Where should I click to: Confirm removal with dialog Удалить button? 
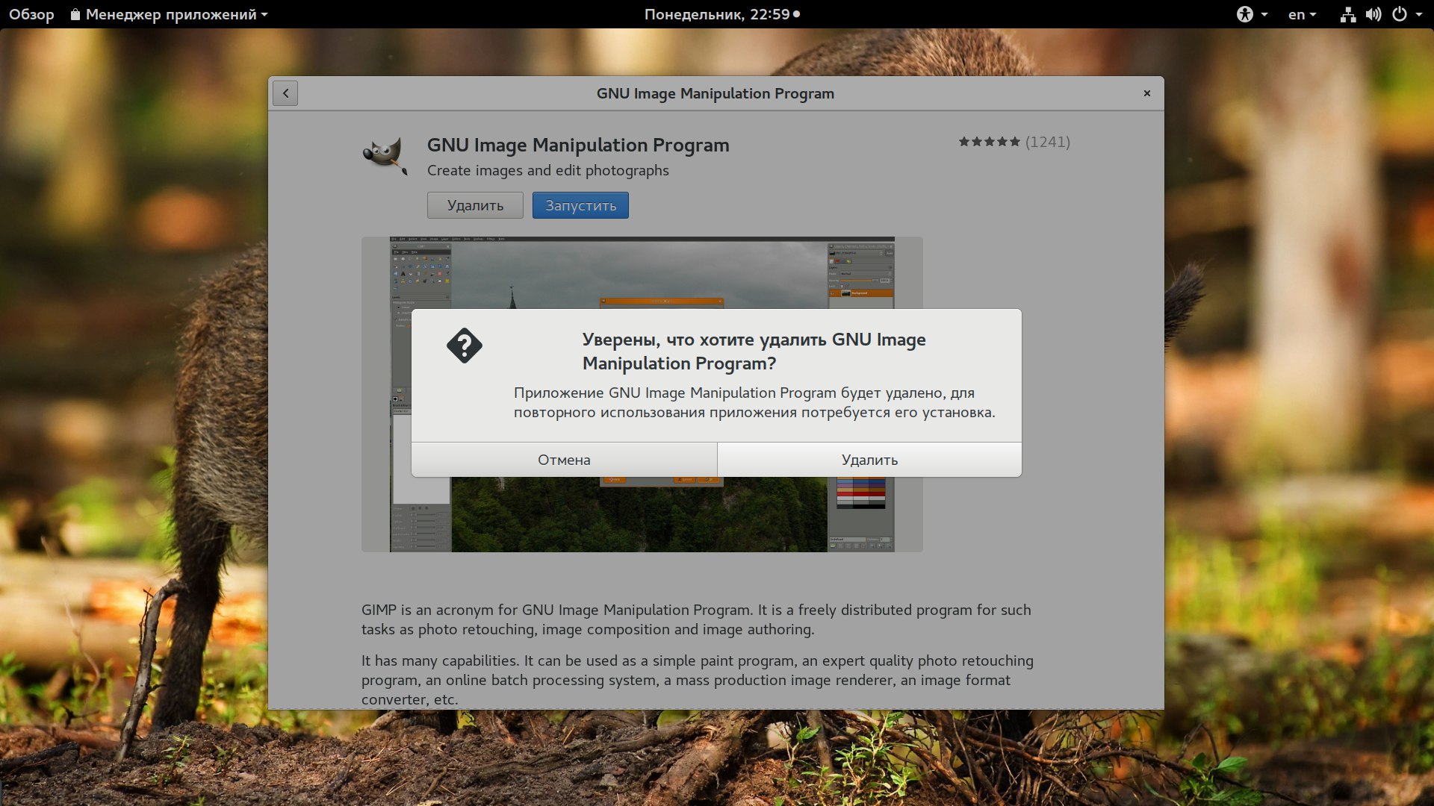point(869,460)
